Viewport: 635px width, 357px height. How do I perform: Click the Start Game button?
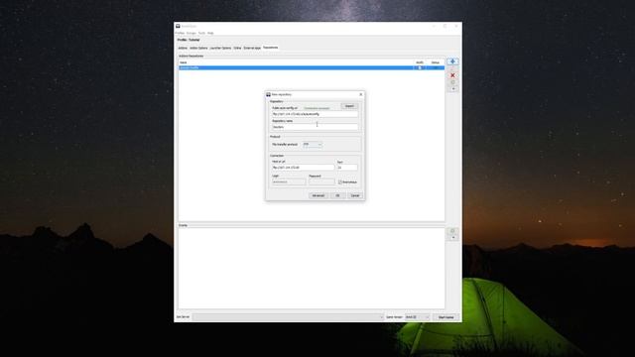pyautogui.click(x=446, y=317)
